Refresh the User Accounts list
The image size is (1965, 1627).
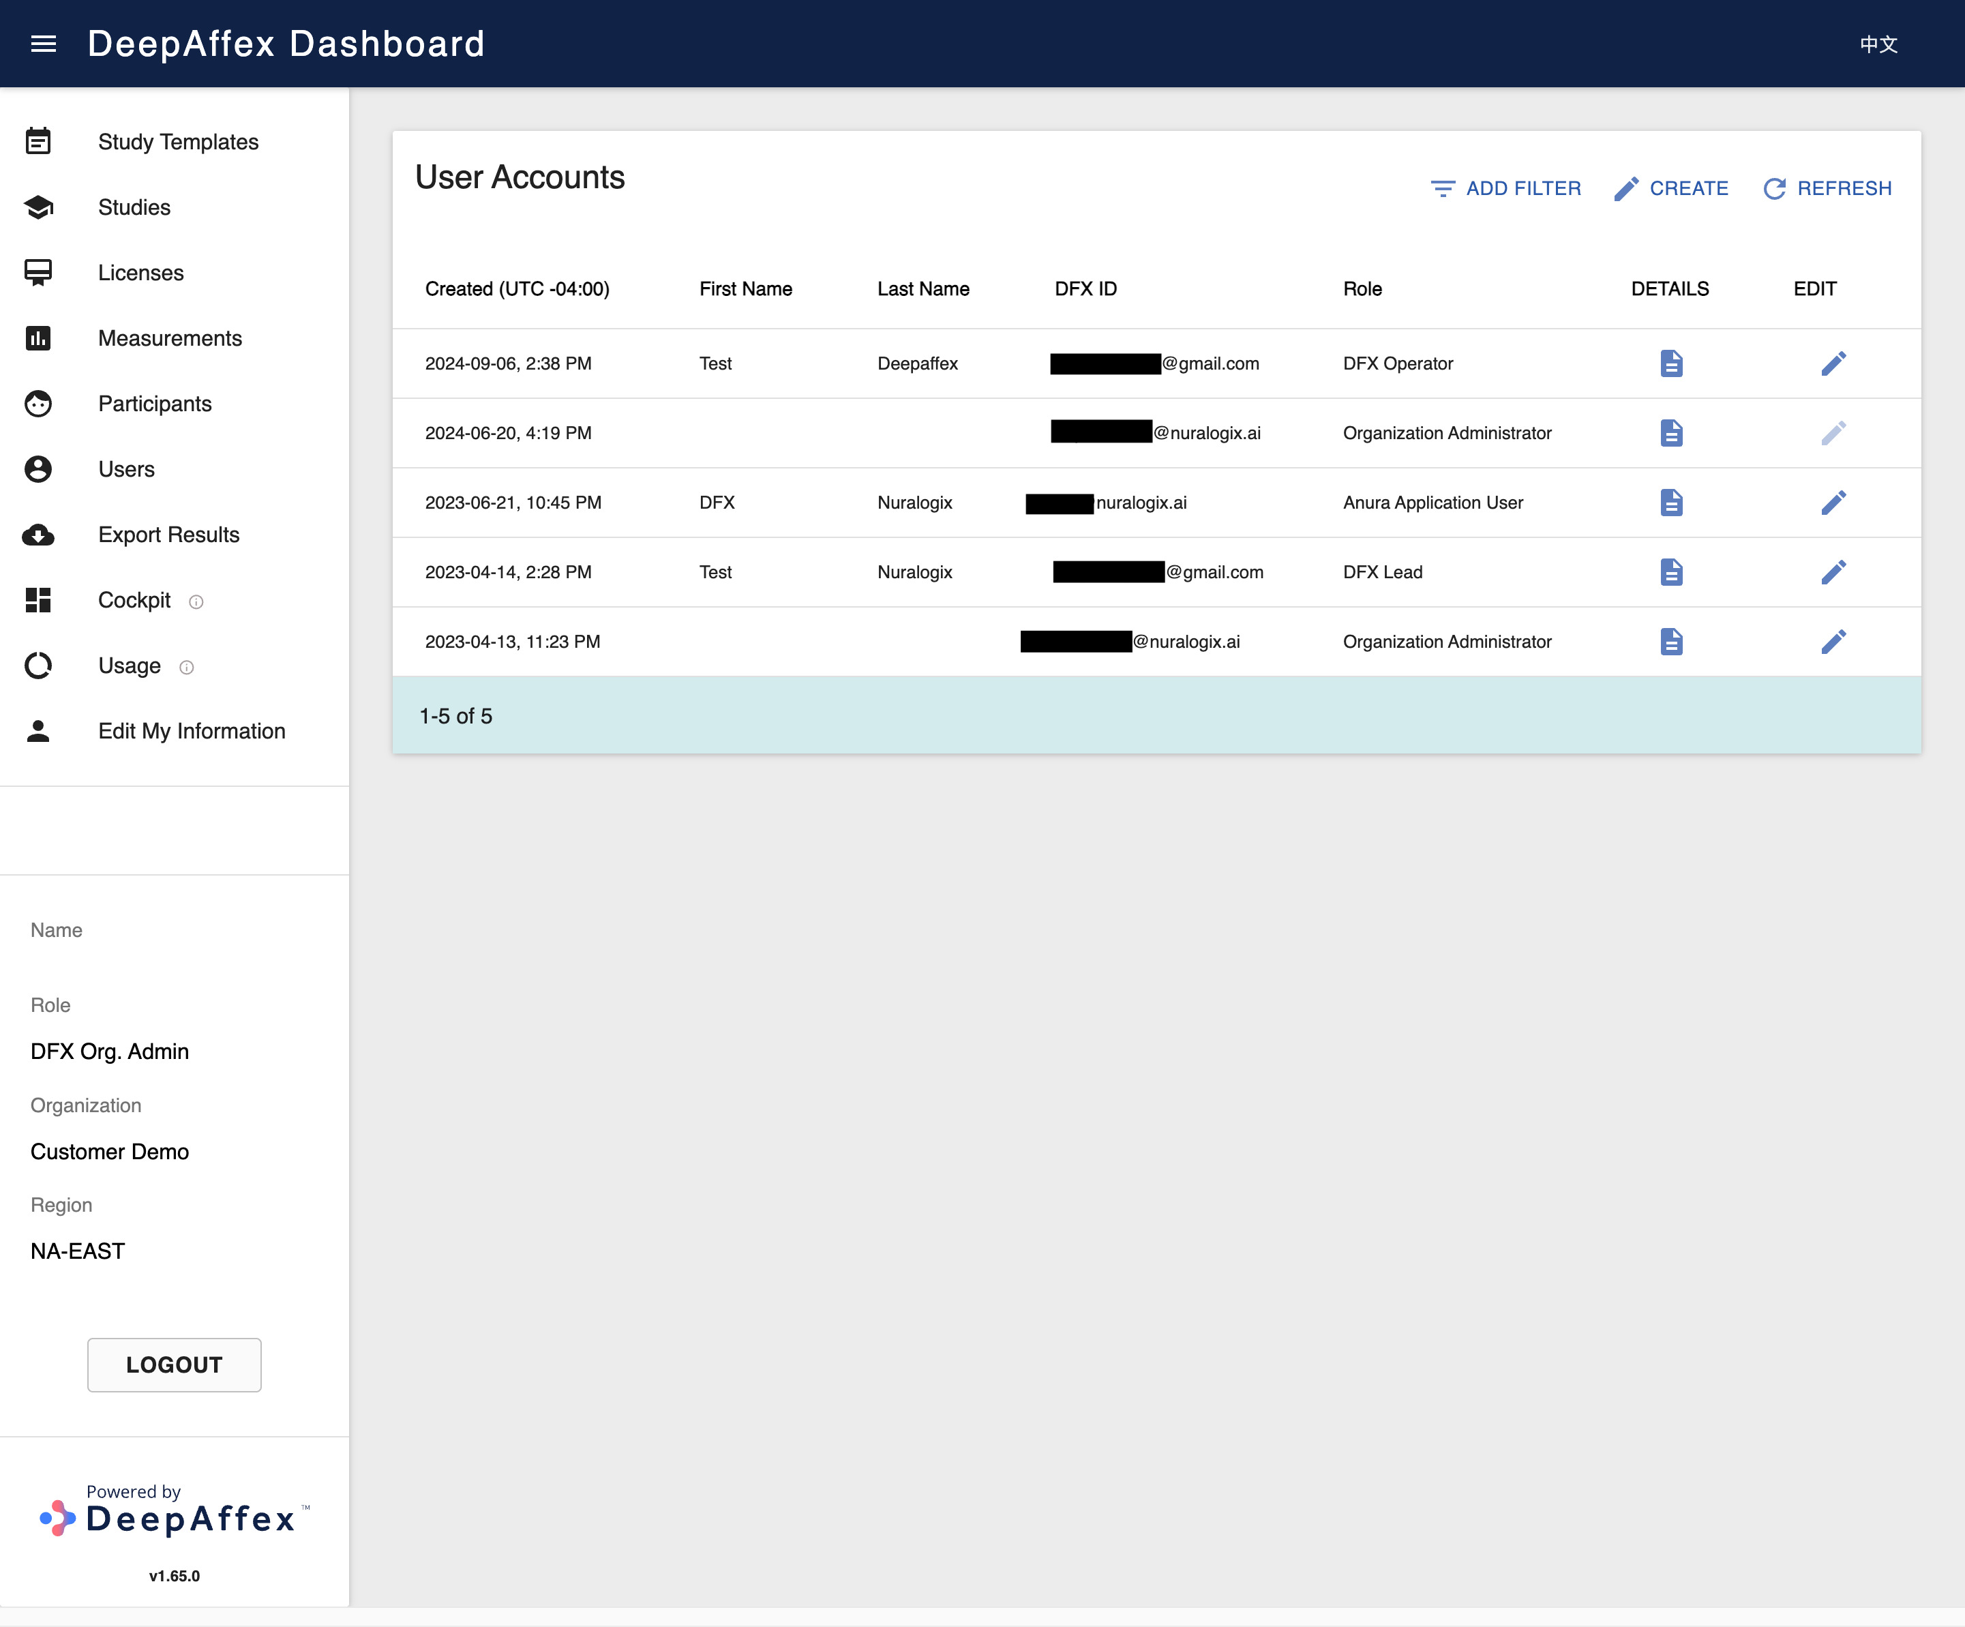pyautogui.click(x=1827, y=188)
